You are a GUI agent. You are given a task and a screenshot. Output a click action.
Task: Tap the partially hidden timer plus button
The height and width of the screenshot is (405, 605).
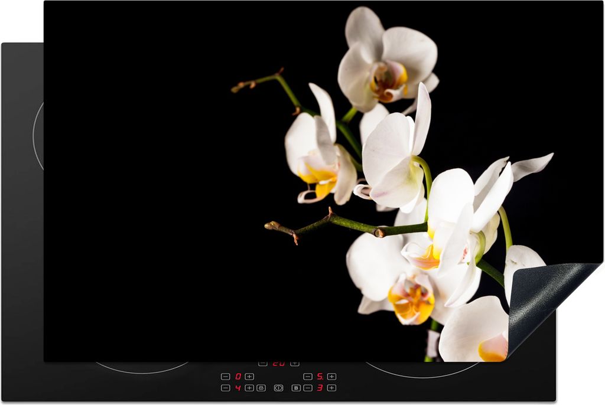click(295, 364)
